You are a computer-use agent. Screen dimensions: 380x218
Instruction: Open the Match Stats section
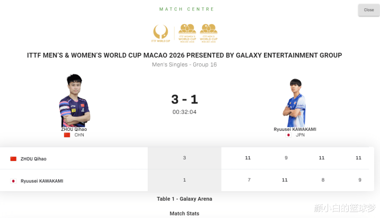coord(184,213)
